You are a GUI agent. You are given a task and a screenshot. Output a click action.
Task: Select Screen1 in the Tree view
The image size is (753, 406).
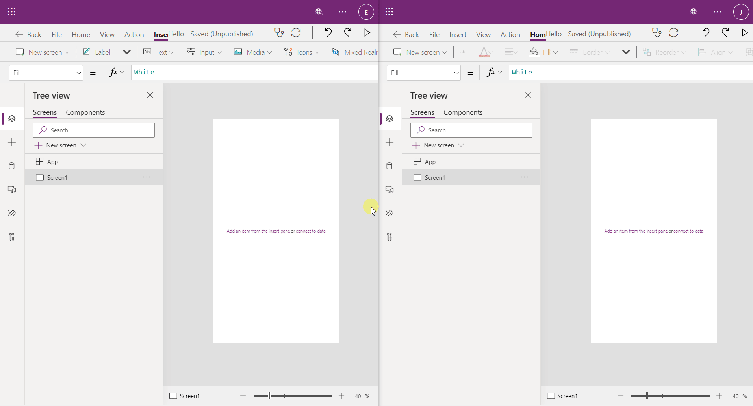click(57, 177)
